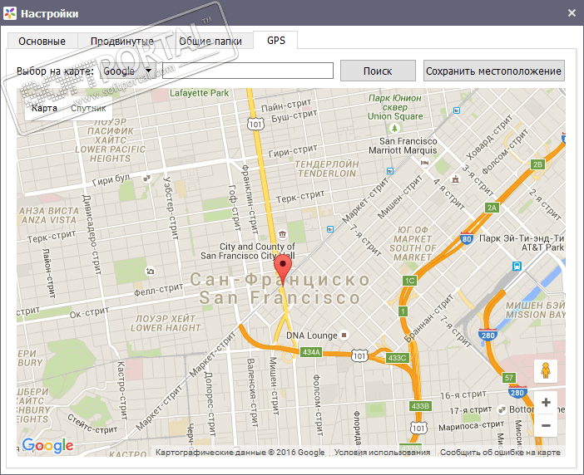The width and height of the screenshot is (584, 475).
Task: Click the Interstate 80 shield
Action: [467, 238]
